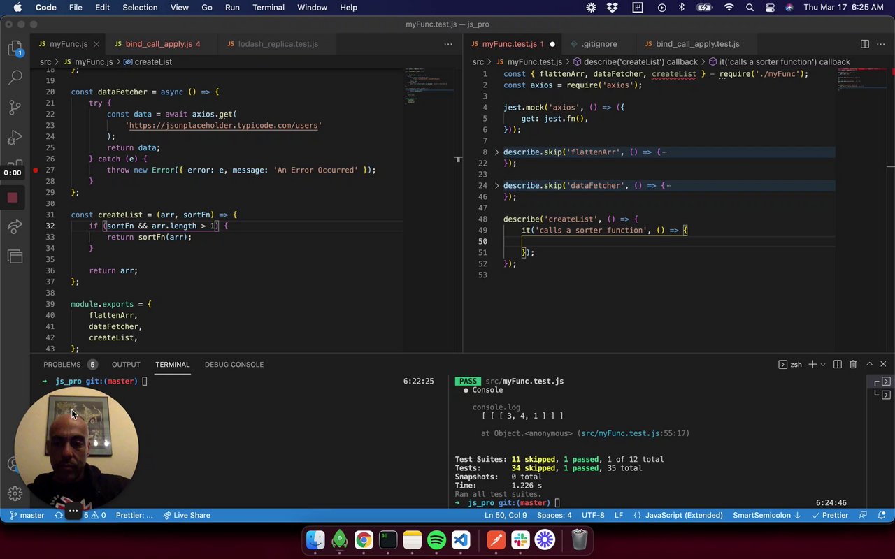Toggle the breakpoint on line 27

click(36, 170)
